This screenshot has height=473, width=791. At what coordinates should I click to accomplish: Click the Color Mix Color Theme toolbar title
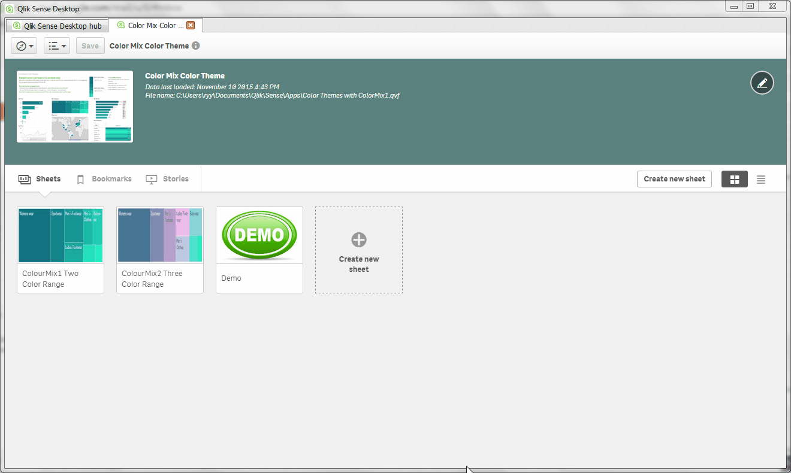click(149, 46)
